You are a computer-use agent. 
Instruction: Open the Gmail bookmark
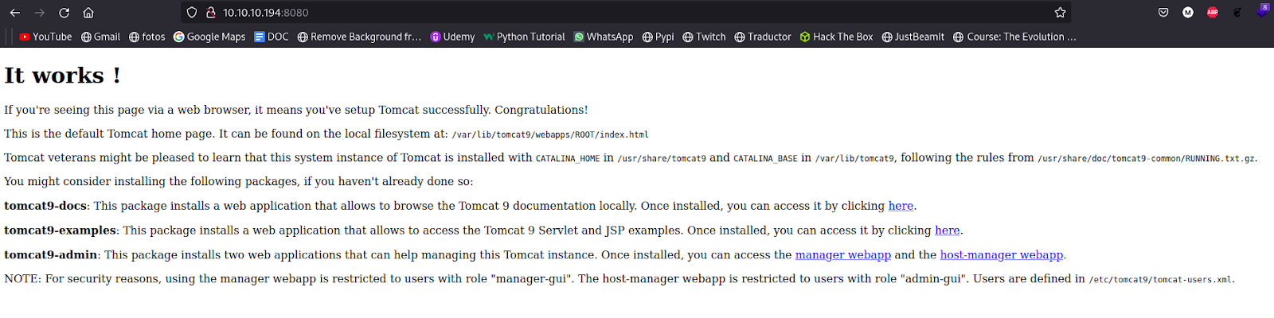[100, 37]
